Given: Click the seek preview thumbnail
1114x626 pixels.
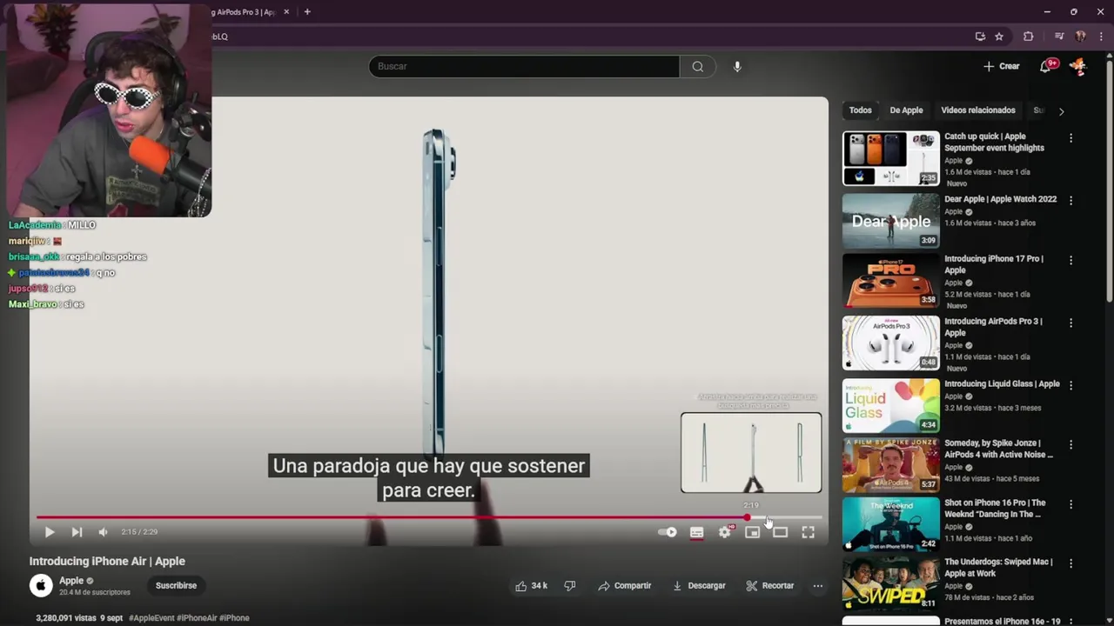Looking at the screenshot, I should click(751, 453).
